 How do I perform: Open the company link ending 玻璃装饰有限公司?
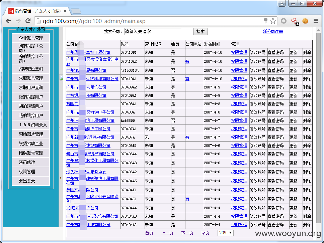(x=92, y=216)
